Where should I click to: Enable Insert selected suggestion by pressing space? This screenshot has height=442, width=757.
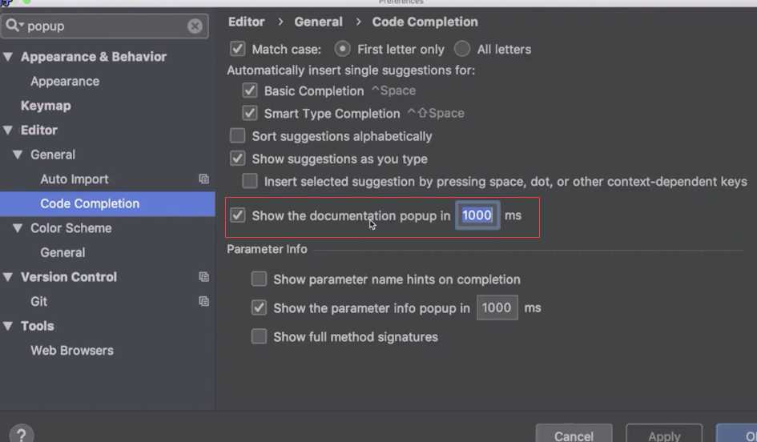250,181
